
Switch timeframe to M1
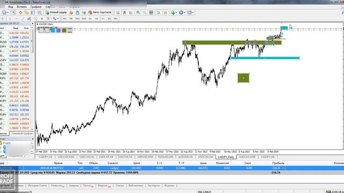(64, 19)
